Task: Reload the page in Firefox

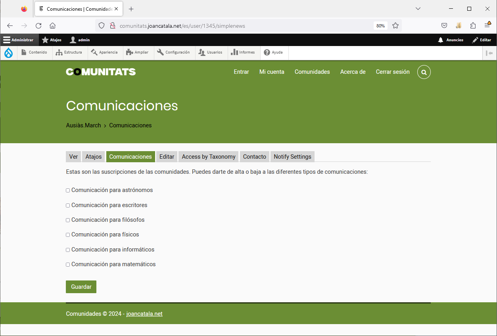Action: point(38,26)
